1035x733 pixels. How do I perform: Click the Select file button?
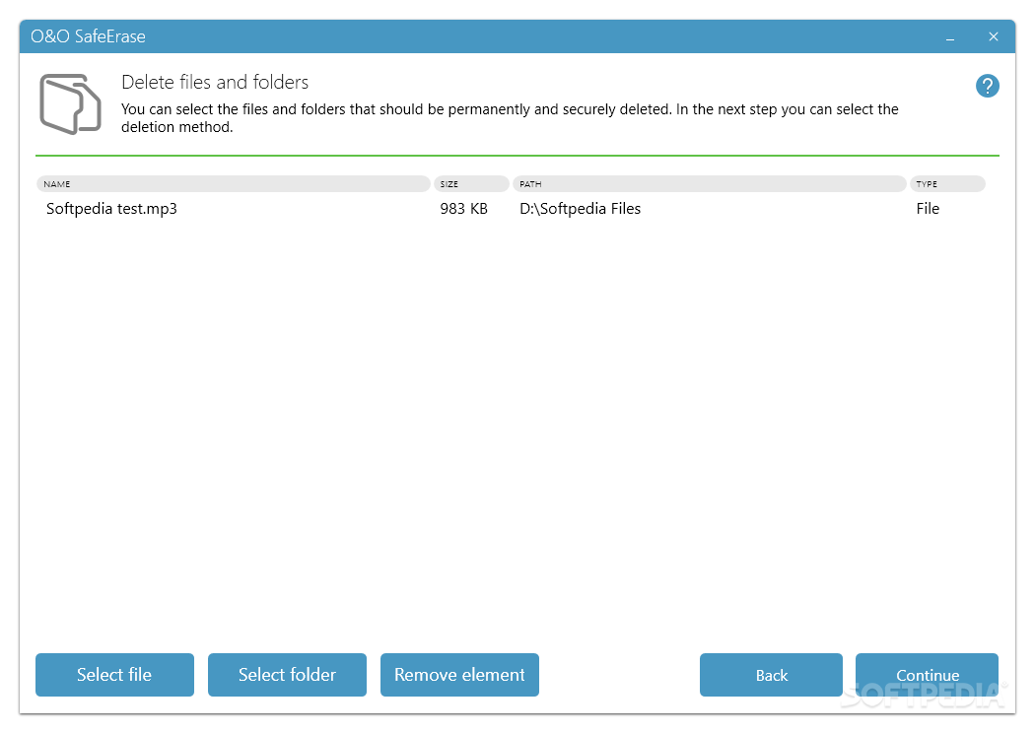115,674
